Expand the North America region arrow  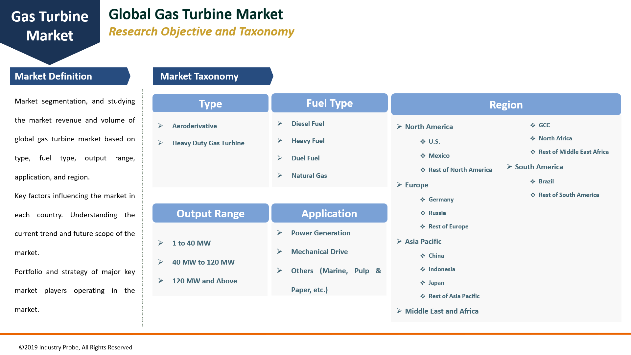399,127
